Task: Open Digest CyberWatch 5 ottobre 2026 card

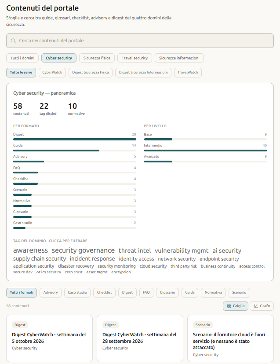Action: point(49,338)
